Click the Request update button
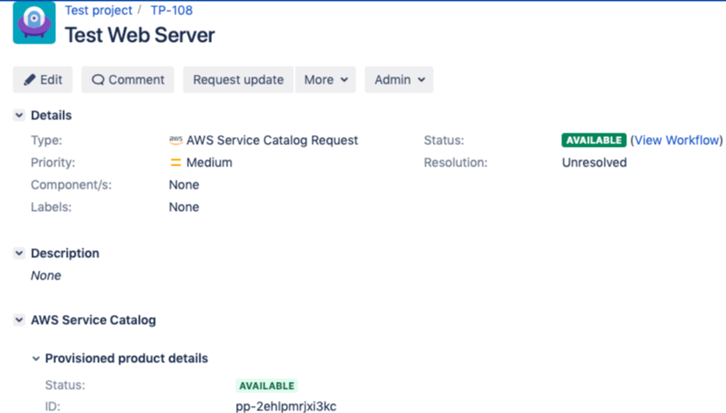This screenshot has height=413, width=726. coord(238,79)
